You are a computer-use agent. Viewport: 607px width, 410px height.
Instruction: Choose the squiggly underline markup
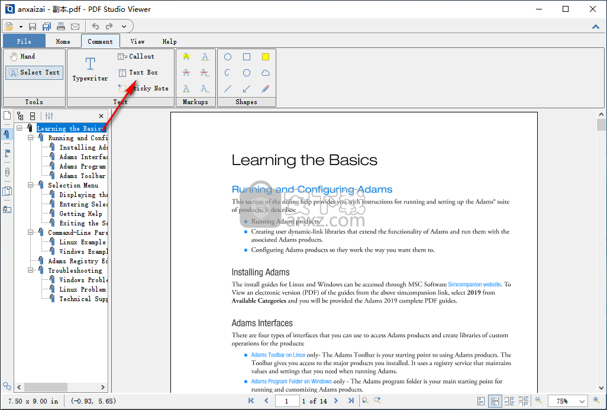coord(205,57)
